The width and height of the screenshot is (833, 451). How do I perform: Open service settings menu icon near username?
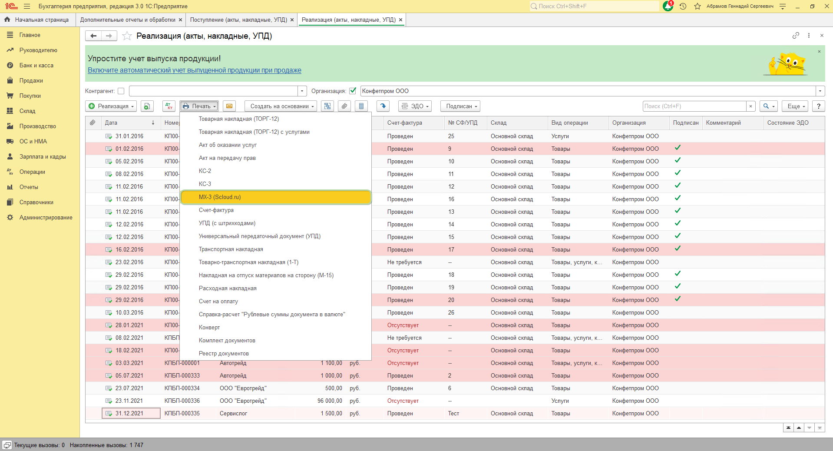point(783,7)
